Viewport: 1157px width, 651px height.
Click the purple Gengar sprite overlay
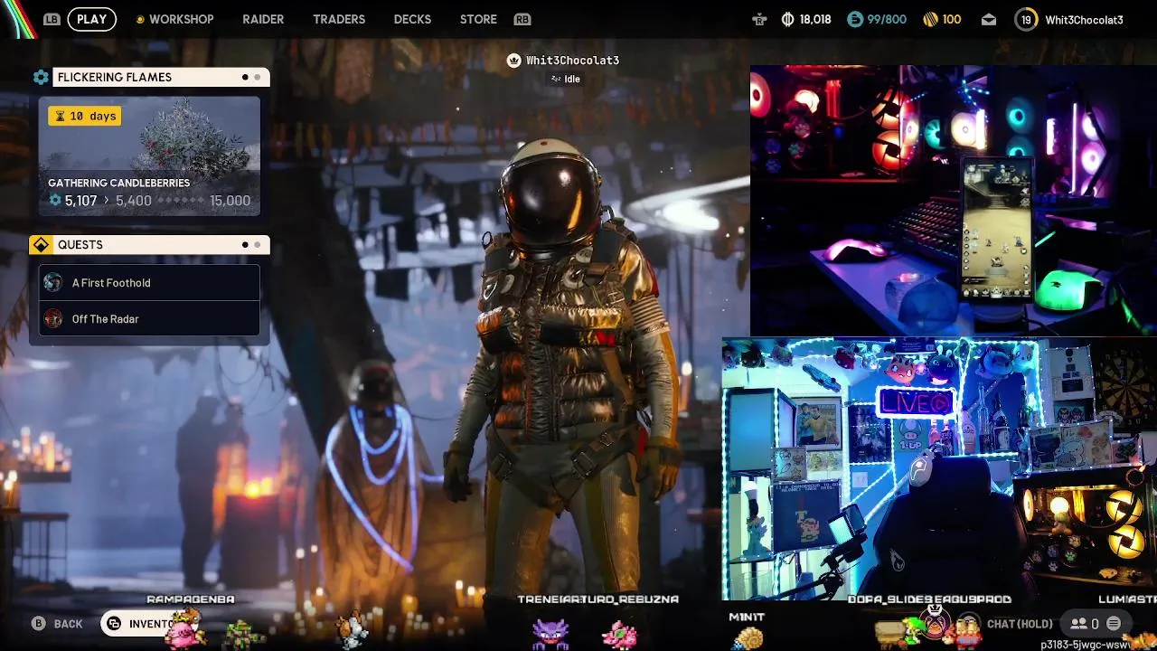click(551, 633)
